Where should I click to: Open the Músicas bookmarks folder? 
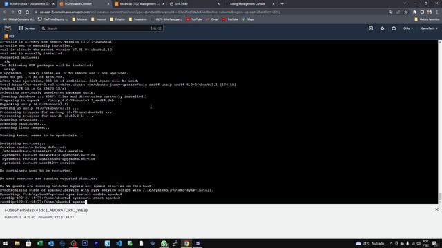click(x=79, y=19)
